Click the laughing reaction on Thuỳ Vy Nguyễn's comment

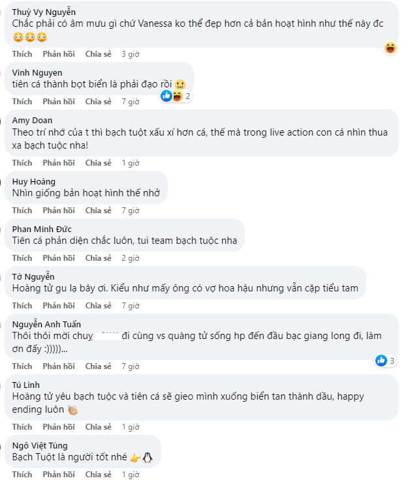click(390, 48)
